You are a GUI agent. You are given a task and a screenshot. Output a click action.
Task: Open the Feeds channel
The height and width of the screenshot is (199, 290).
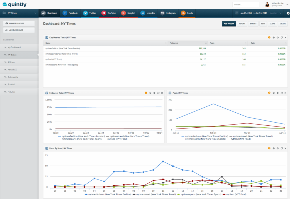(x=187, y=13)
